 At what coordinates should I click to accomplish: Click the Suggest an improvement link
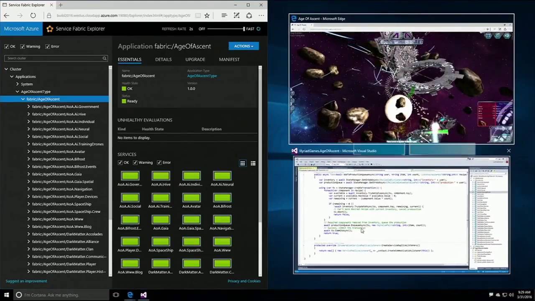coord(26,281)
